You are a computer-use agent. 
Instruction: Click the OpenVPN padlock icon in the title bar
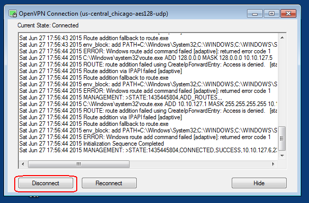point(13,14)
